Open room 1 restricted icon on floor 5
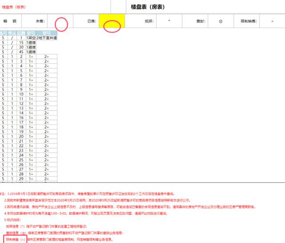The image size is (285, 243). click(32, 71)
